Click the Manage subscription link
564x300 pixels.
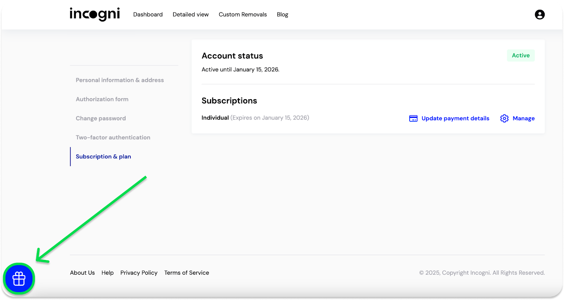click(x=523, y=119)
